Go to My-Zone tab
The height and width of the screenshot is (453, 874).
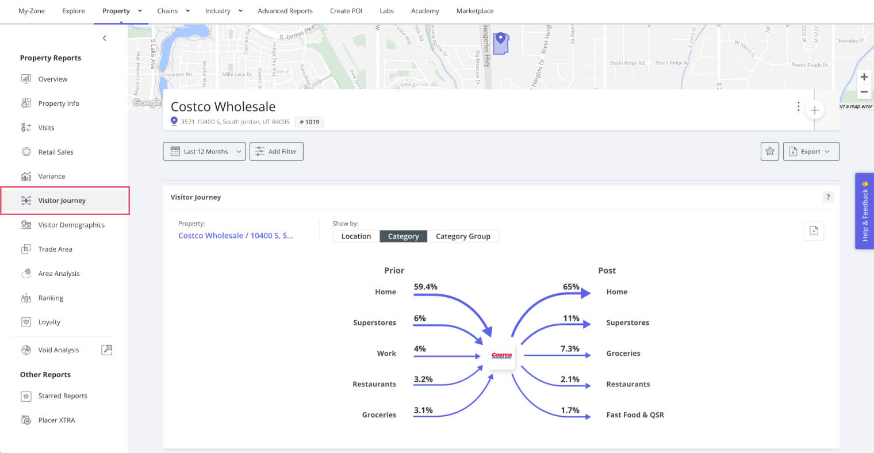pyautogui.click(x=32, y=11)
